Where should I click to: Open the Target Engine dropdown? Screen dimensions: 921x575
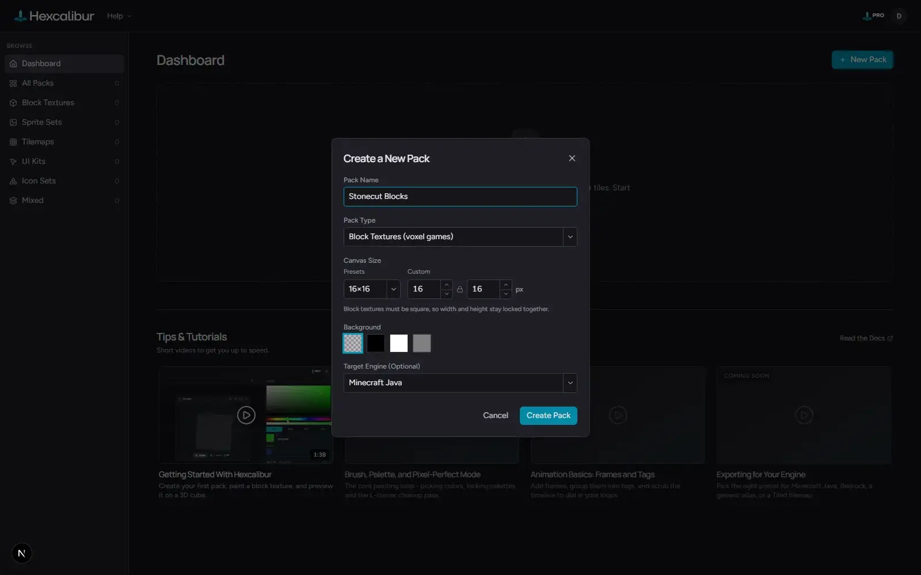tap(460, 383)
